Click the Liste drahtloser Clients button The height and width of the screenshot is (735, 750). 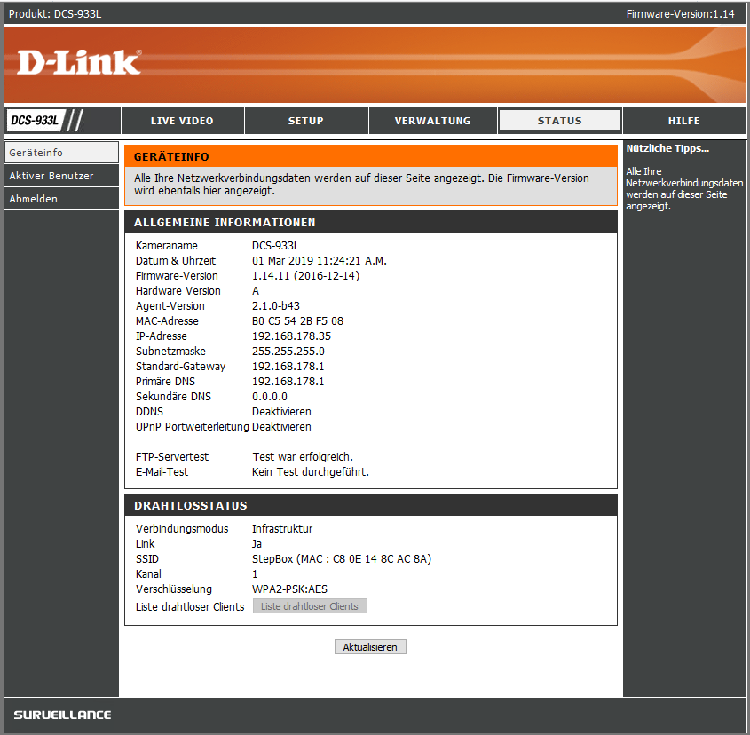(x=310, y=606)
